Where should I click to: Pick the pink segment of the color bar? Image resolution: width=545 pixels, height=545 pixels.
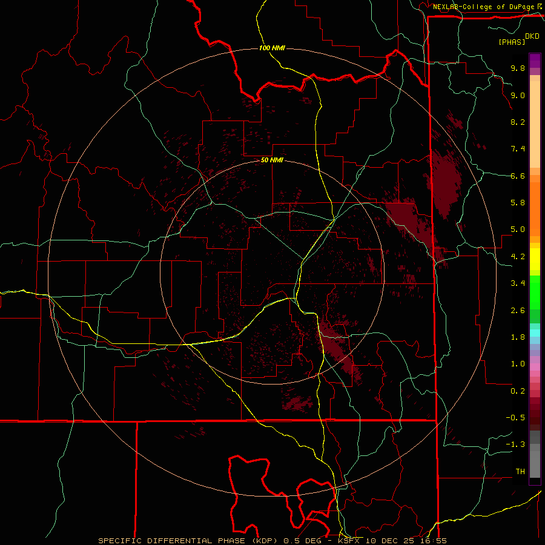click(x=535, y=367)
